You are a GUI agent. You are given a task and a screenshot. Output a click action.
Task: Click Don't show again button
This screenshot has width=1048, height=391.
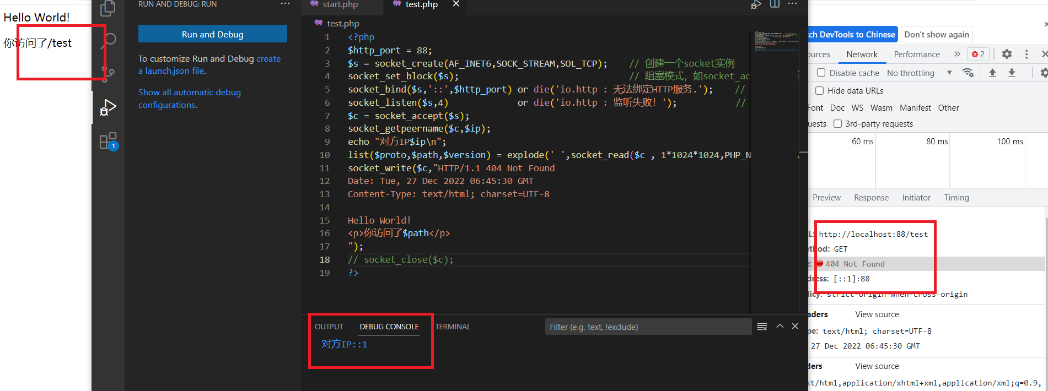(936, 34)
